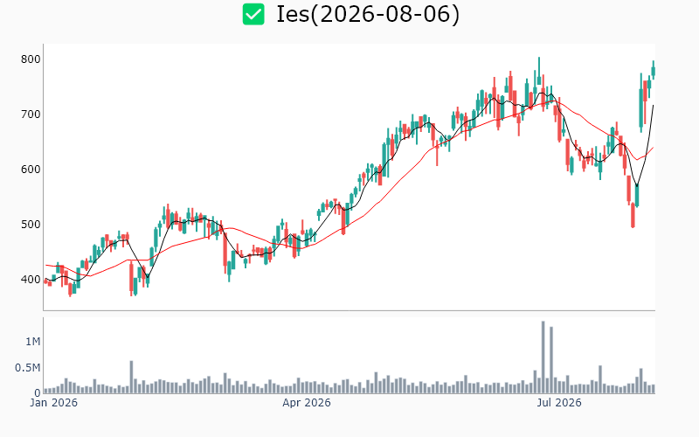699x437 pixels.
Task: Click the Jul 2026 date label
Action: [x=559, y=403]
